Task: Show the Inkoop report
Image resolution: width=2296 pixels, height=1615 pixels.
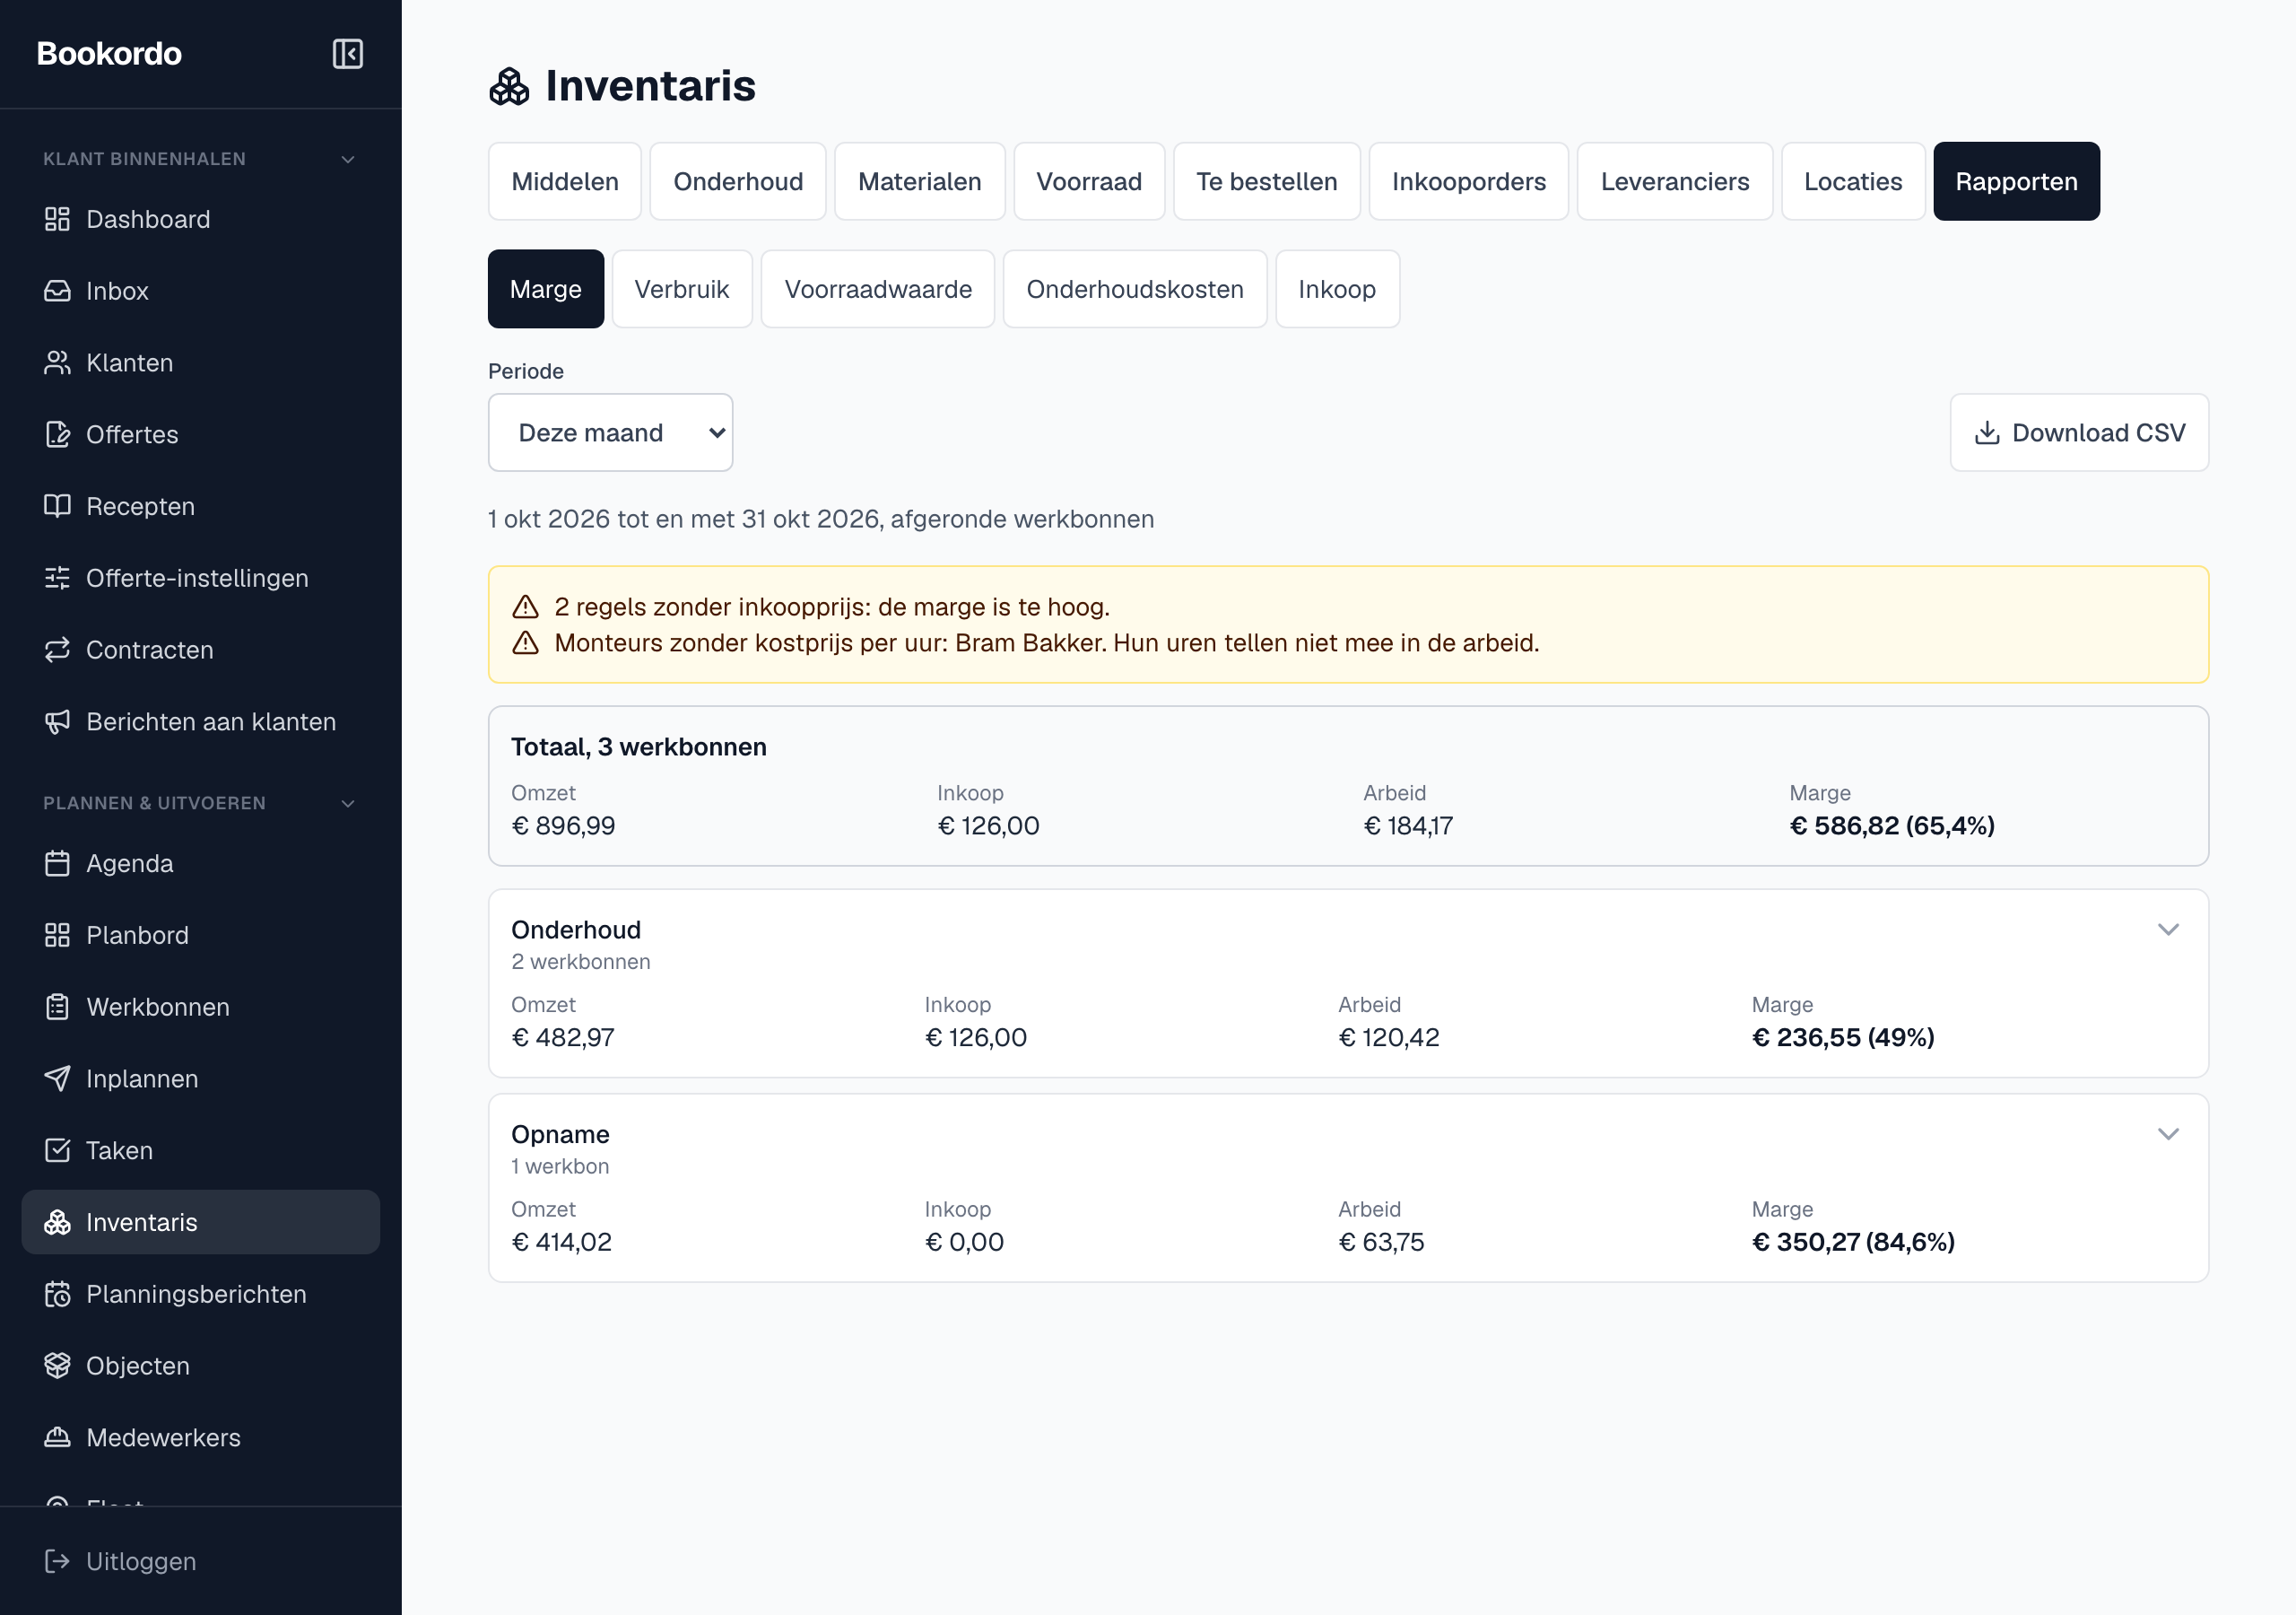Action: pos(1337,289)
